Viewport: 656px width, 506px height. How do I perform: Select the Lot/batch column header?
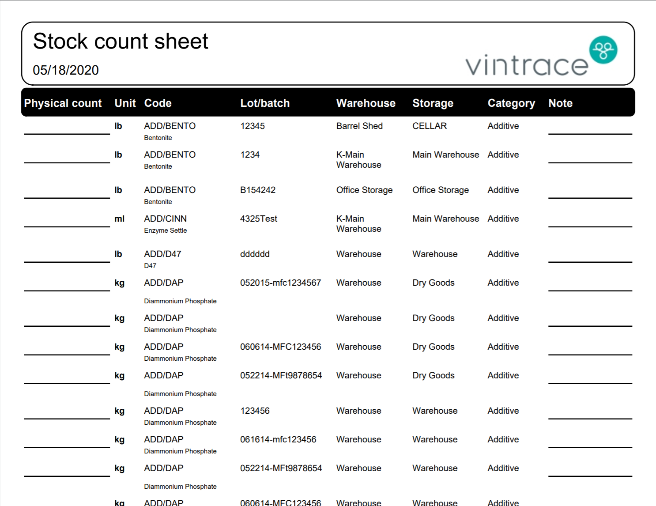point(265,103)
